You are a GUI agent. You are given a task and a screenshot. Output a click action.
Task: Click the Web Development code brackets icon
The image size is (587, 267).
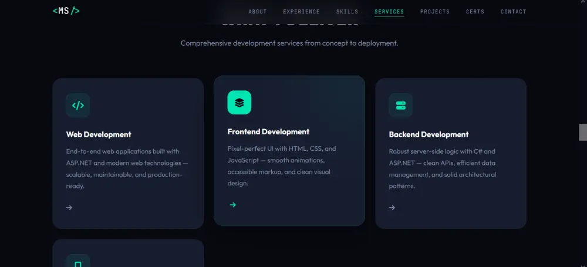[78, 105]
